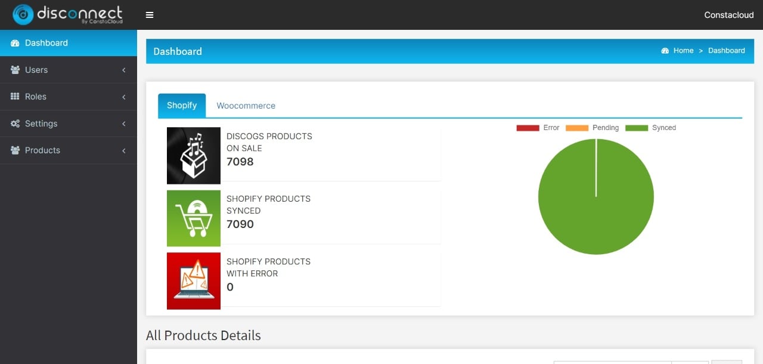Expand the Roles submenu chevron
This screenshot has width=763, height=364.
[124, 97]
